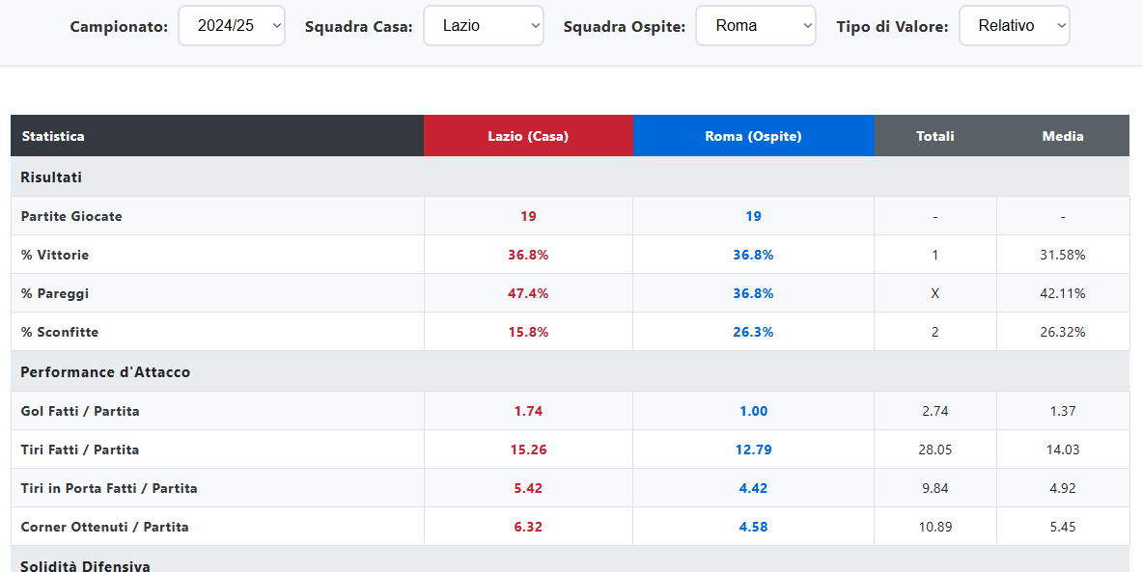This screenshot has width=1143, height=572.
Task: Click the Statistica column header
Action: tap(53, 136)
